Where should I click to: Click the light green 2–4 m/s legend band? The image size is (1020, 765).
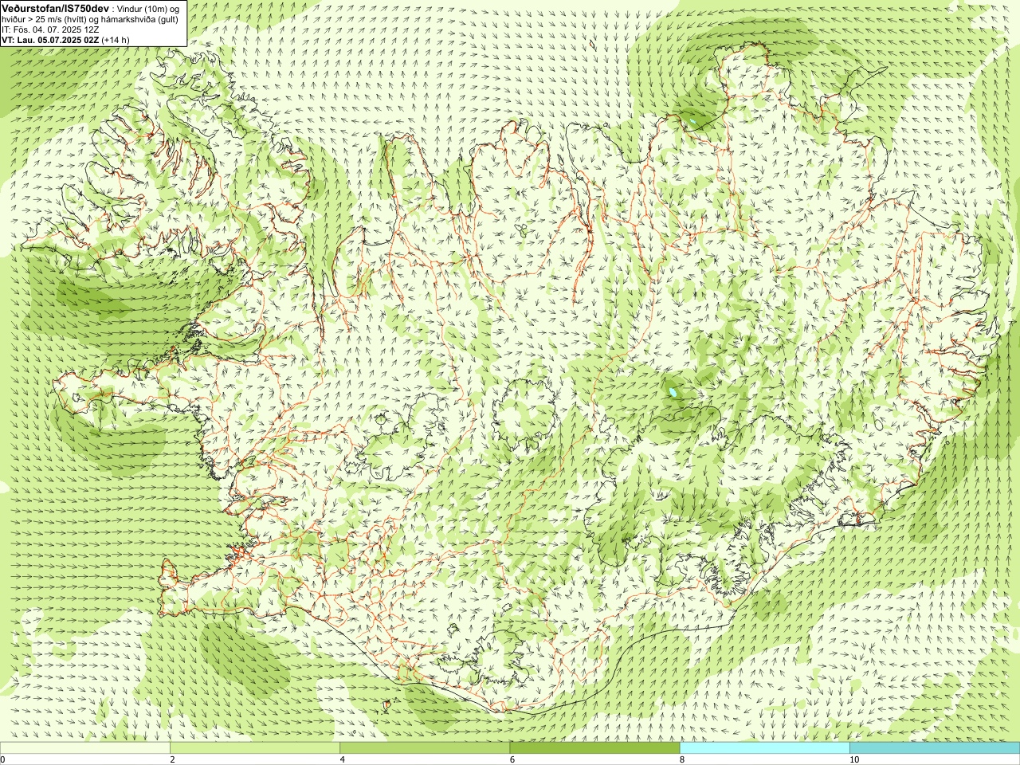(255, 748)
